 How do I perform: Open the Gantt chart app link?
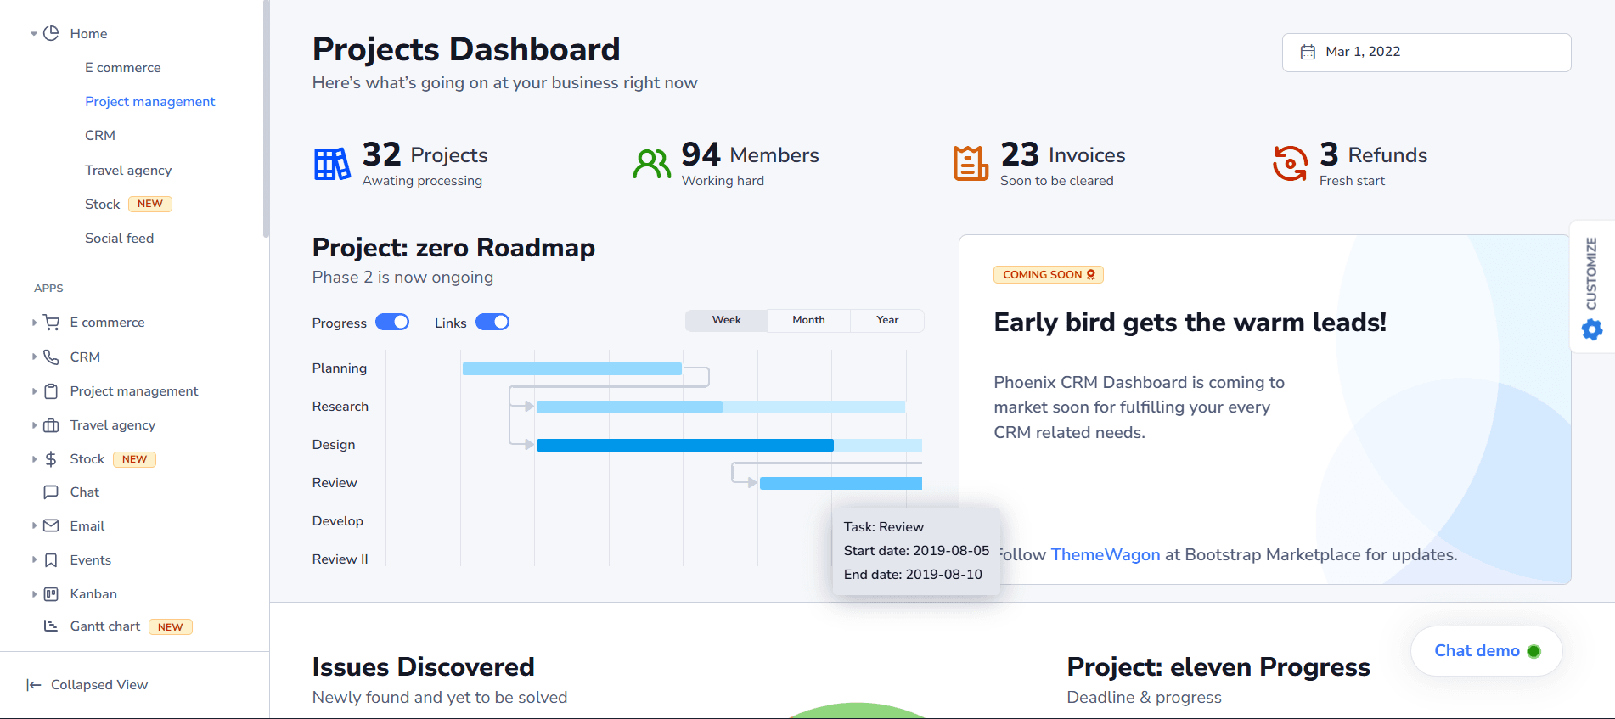click(x=105, y=626)
